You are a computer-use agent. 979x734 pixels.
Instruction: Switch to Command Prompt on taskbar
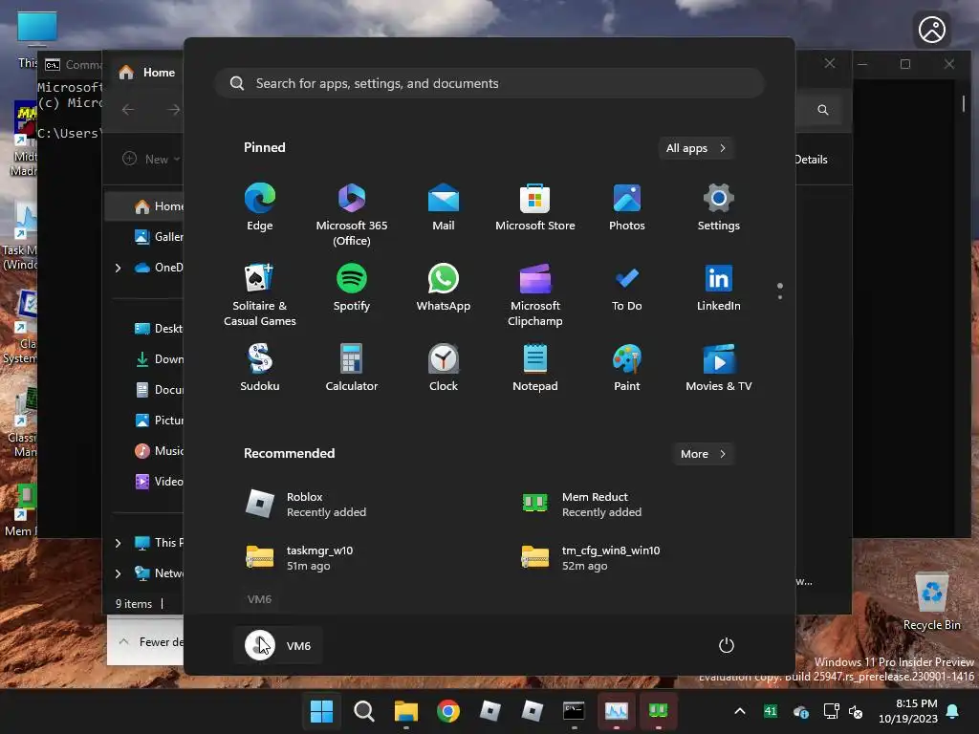point(574,711)
